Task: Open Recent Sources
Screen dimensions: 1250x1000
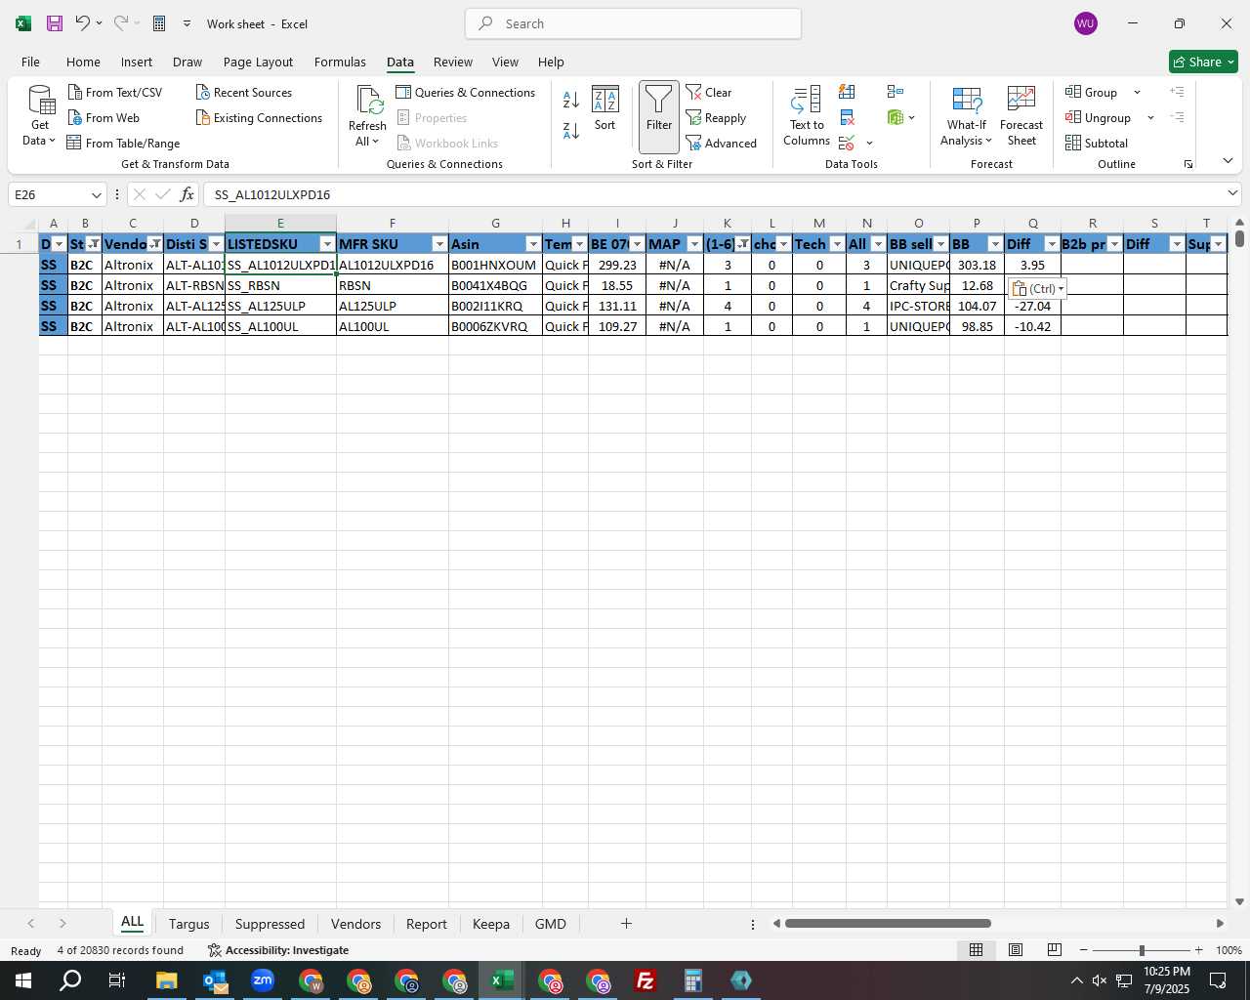Action: (244, 92)
